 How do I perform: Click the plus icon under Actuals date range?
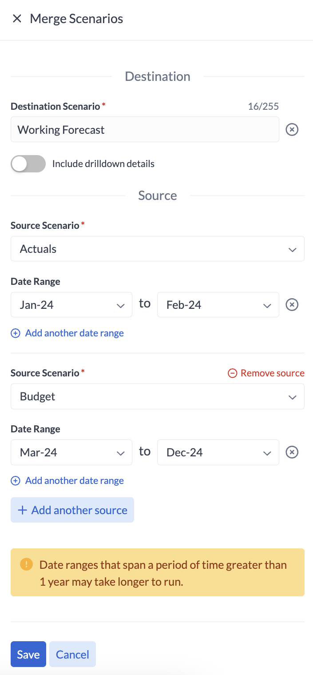coord(16,333)
